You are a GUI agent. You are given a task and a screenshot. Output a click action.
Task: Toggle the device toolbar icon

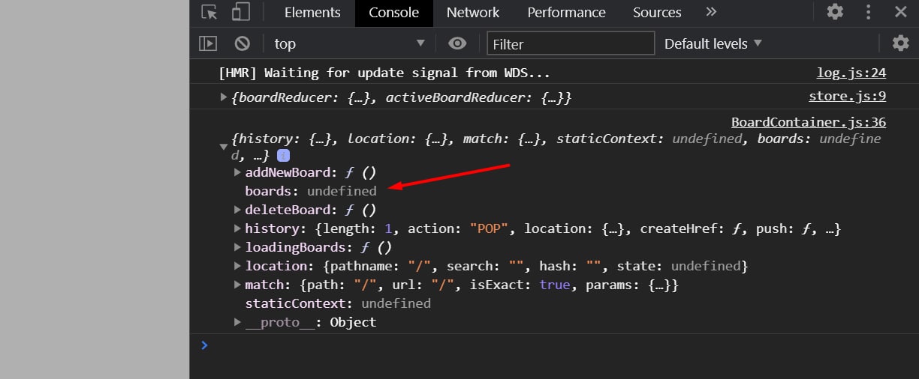coord(240,13)
